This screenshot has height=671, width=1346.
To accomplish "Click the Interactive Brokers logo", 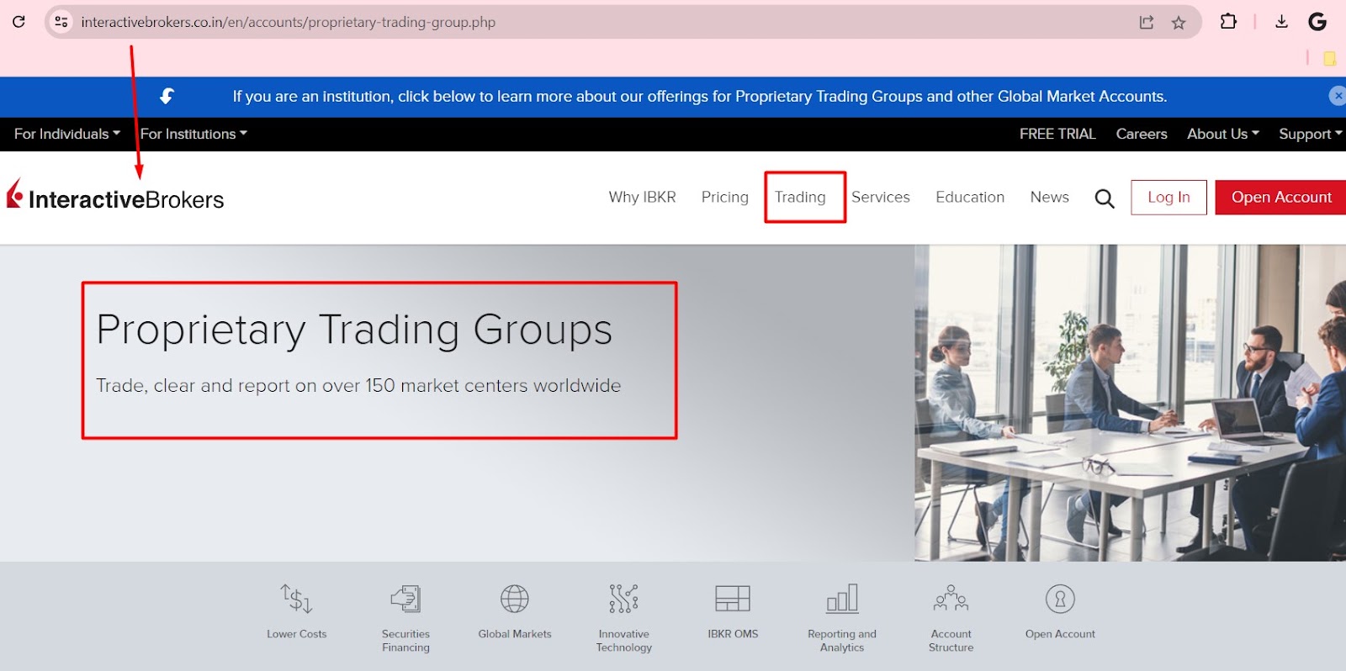I will point(115,195).
